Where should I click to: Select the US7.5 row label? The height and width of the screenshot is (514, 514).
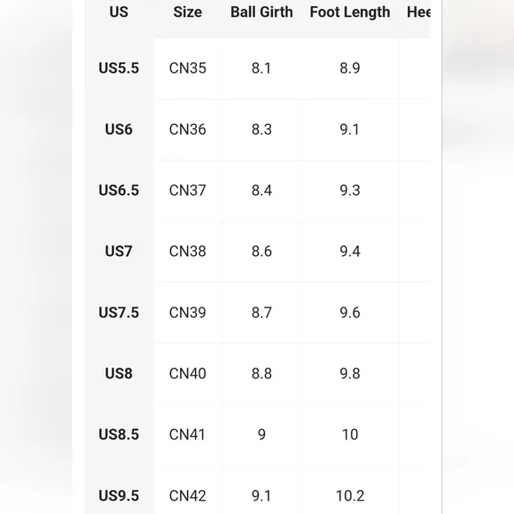pos(119,313)
